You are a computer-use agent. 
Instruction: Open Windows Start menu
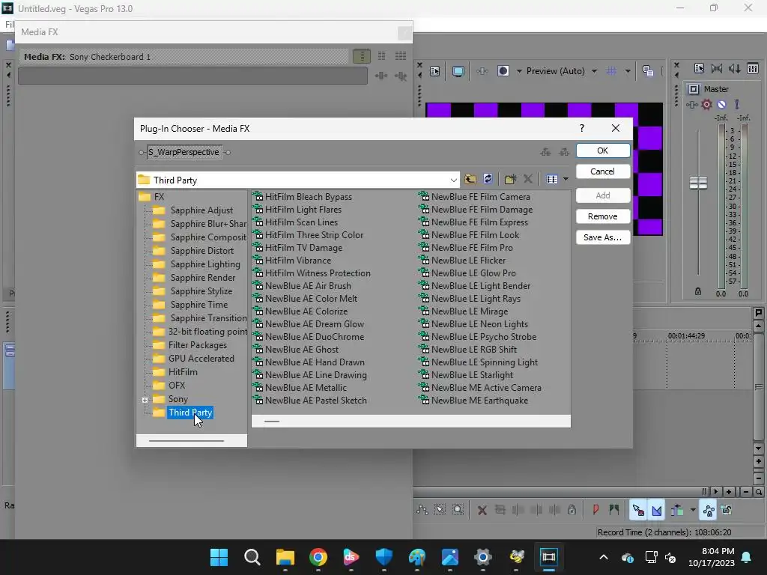pyautogui.click(x=219, y=557)
